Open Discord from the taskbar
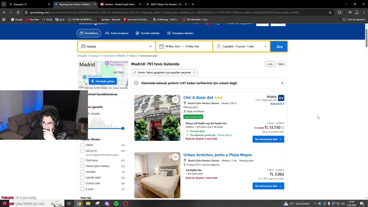368x207 pixels. point(107,204)
